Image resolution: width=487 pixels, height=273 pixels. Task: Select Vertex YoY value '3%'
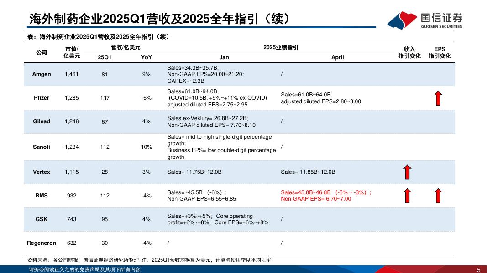[x=147, y=172]
